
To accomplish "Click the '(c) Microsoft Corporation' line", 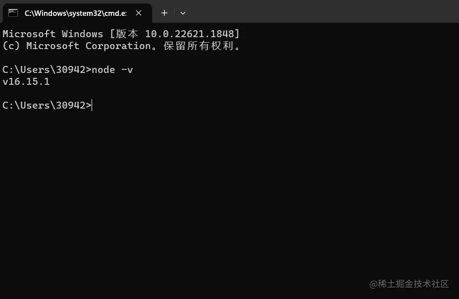I will [x=77, y=46].
